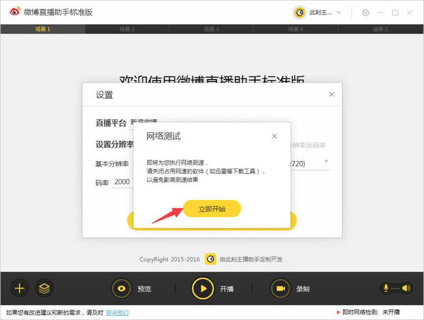Viewport: 424px width, 320px height.
Task: Select the 场景 5 tab
Action: click(x=381, y=29)
